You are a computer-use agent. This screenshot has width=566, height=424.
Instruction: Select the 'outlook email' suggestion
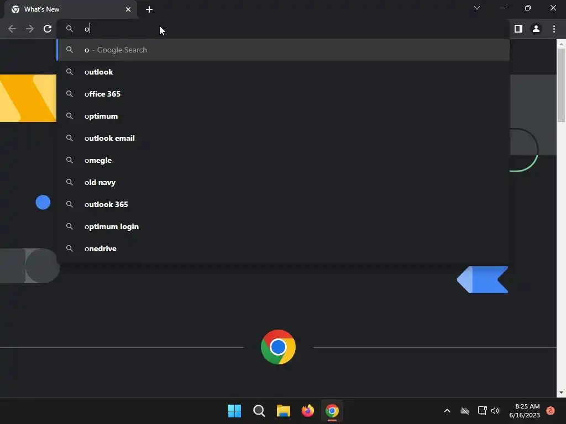[284, 138]
